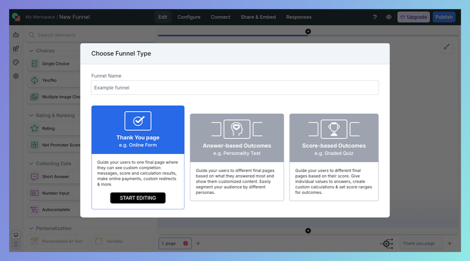Open the AI bot icon in left sidebar
This screenshot has height=261, width=470.
16,35
